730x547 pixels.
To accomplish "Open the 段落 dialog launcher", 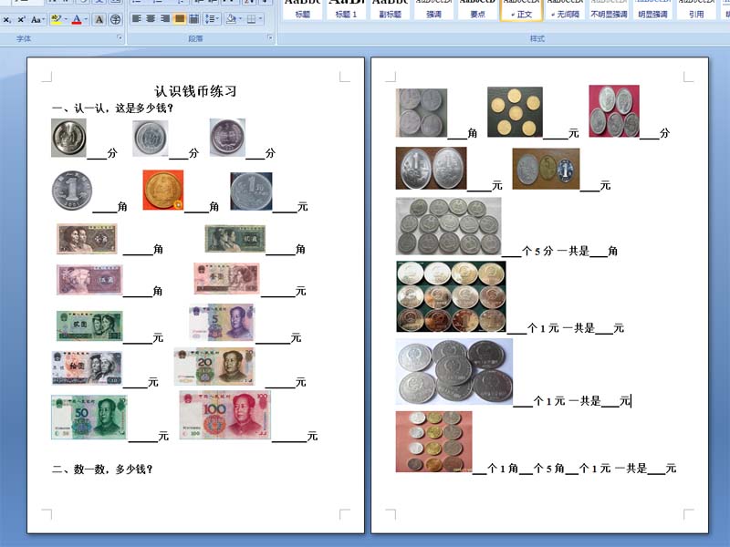I will click(x=270, y=37).
